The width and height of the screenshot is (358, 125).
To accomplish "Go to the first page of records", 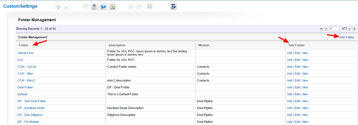I will [x=321, y=29].
